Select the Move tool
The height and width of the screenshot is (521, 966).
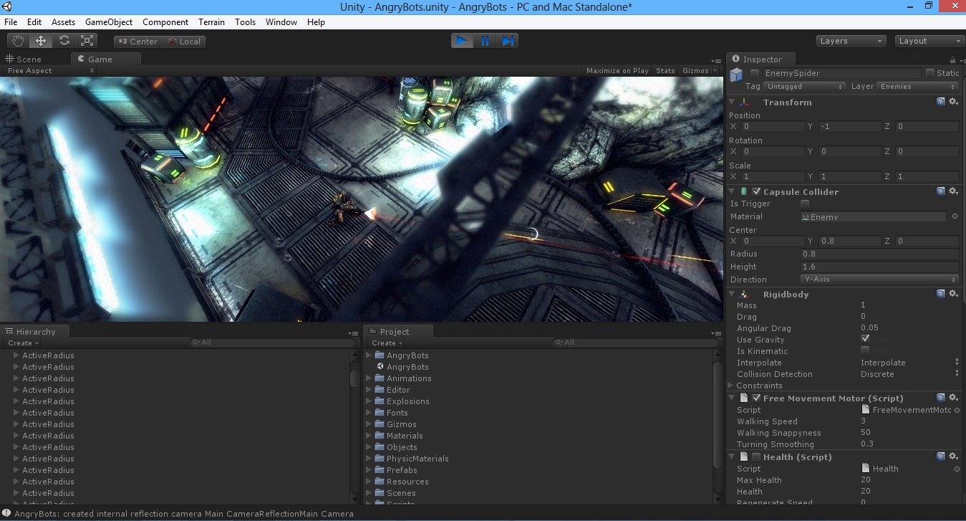tap(40, 40)
